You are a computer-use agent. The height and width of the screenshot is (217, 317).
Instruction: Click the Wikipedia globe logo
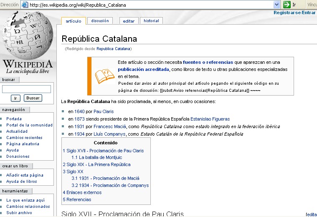28,35
